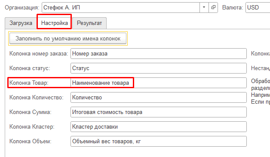The height and width of the screenshot is (157, 270).
Task: Switch to the Загрузка tab
Action: (x=21, y=23)
